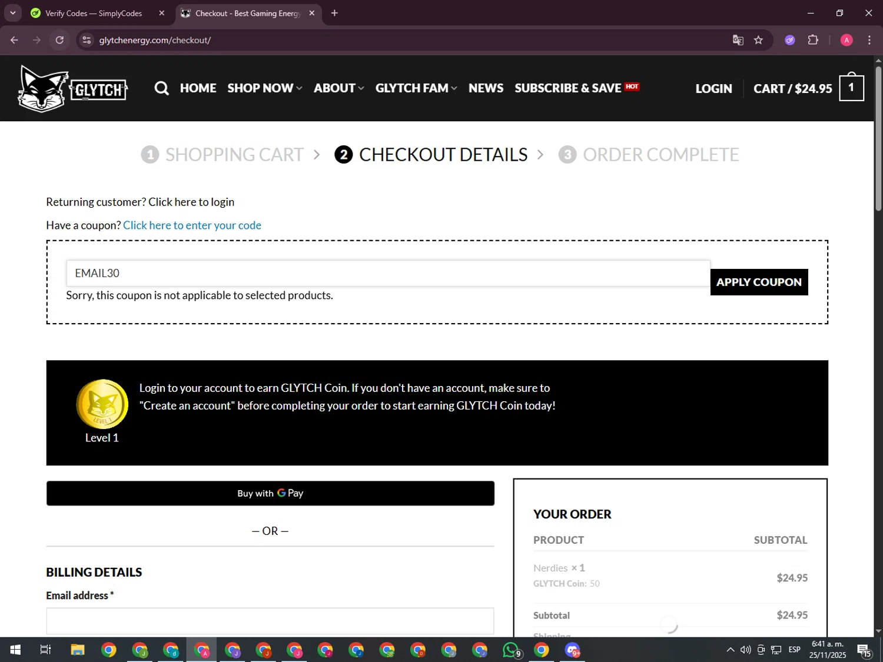Click the Nerdies product name
883x662 pixels.
pyautogui.click(x=550, y=568)
